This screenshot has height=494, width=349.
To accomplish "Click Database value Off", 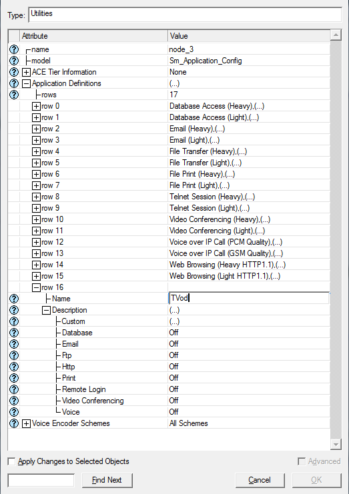I will pyautogui.click(x=173, y=333).
